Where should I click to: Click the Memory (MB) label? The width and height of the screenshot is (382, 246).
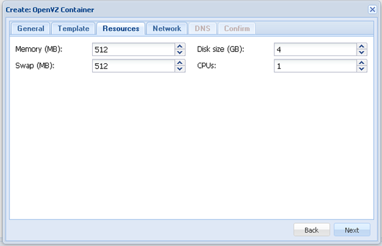pos(39,49)
